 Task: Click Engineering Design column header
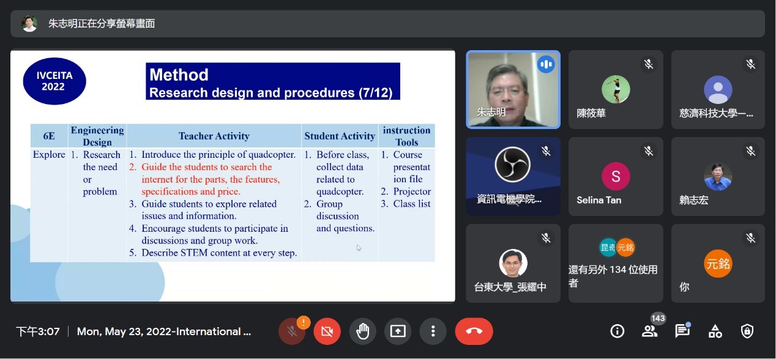pyautogui.click(x=97, y=136)
